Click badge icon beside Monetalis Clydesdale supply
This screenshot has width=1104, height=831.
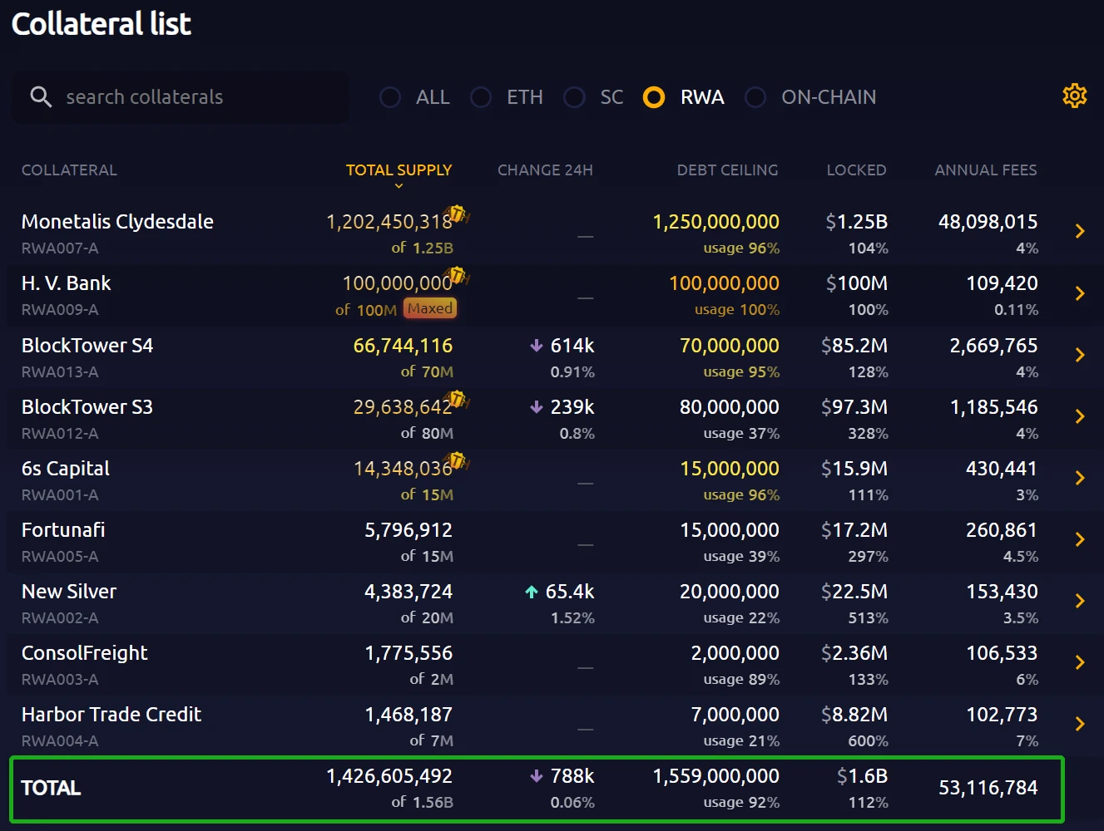pos(456,214)
